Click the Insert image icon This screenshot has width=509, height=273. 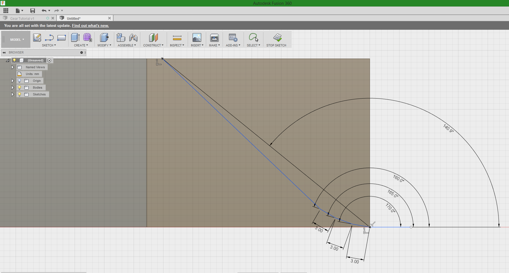pos(197,38)
